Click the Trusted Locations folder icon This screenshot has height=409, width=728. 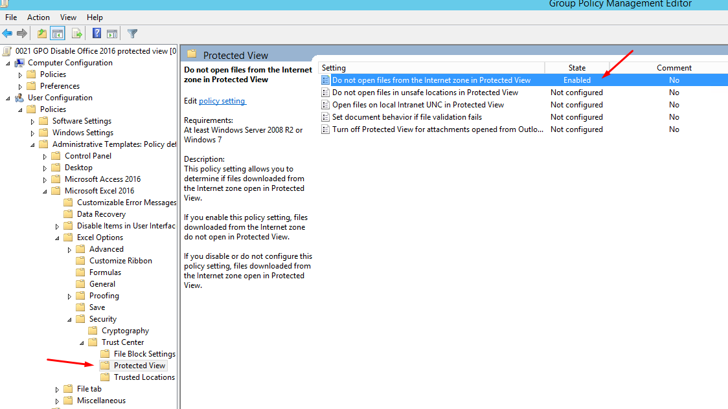click(x=106, y=377)
